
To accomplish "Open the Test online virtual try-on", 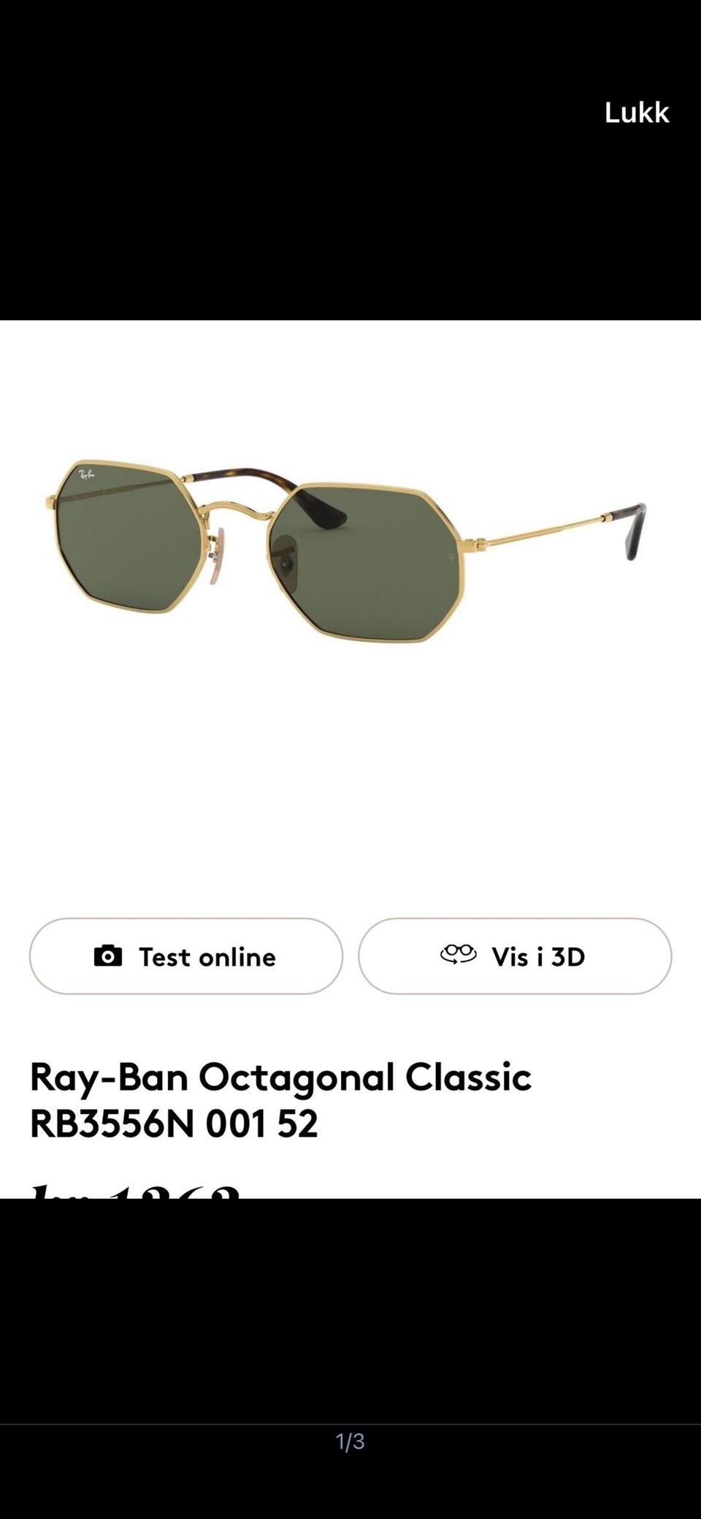I will (x=186, y=956).
